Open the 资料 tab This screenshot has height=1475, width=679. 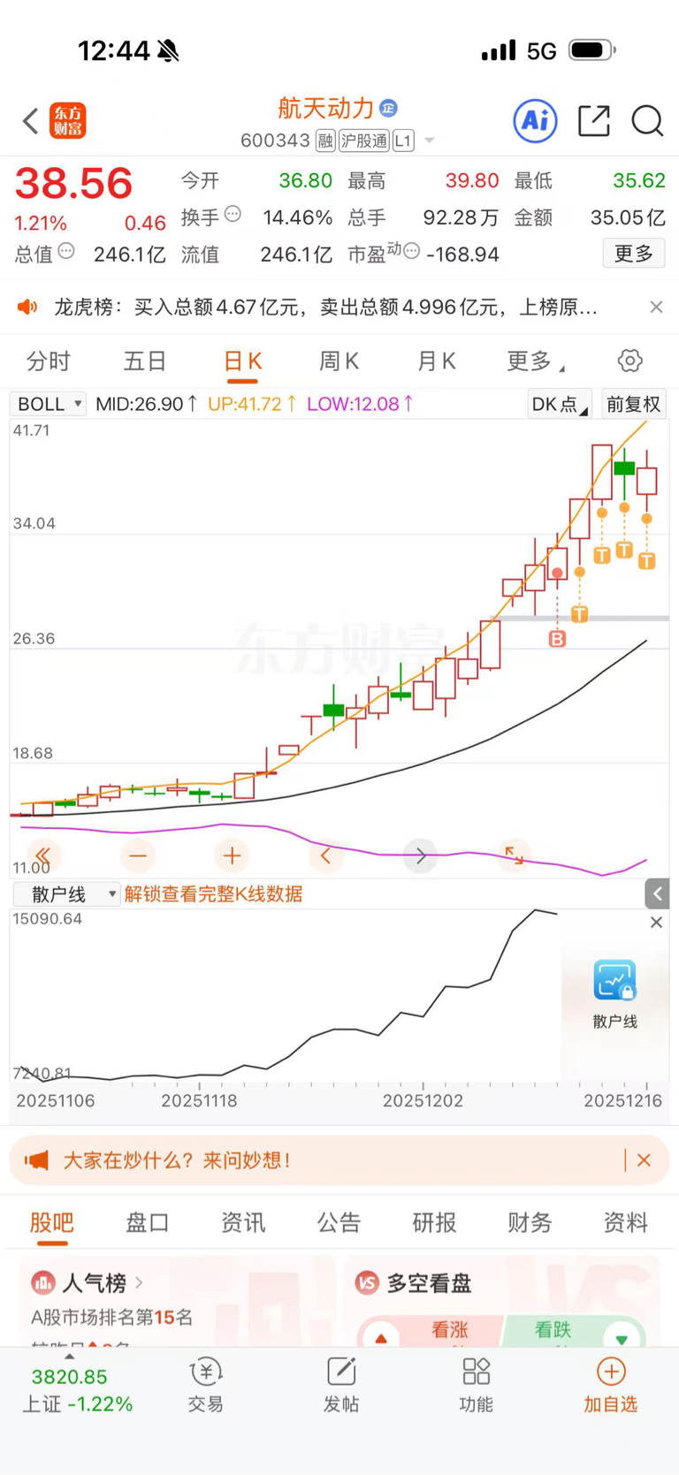pyautogui.click(x=625, y=1222)
